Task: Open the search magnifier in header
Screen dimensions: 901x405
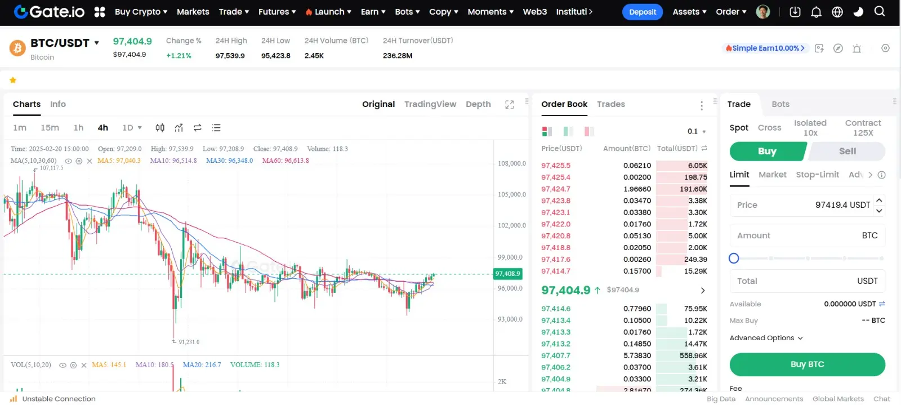Action: point(880,11)
